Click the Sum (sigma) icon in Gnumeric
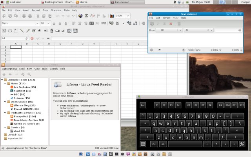 [86, 16]
